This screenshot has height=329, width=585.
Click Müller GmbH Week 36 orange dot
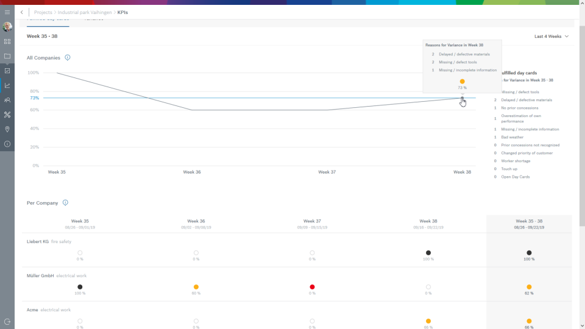click(196, 287)
